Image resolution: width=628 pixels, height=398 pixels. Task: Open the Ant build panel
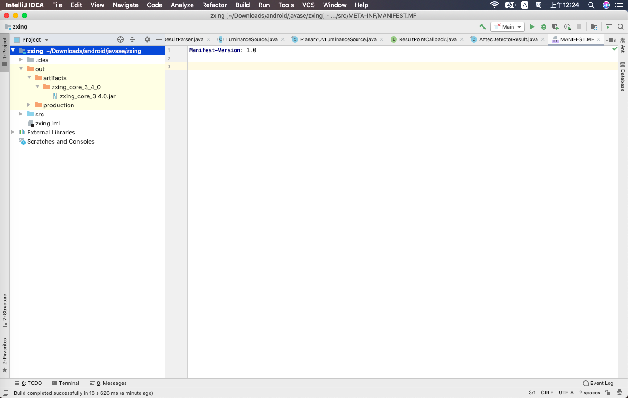point(623,47)
